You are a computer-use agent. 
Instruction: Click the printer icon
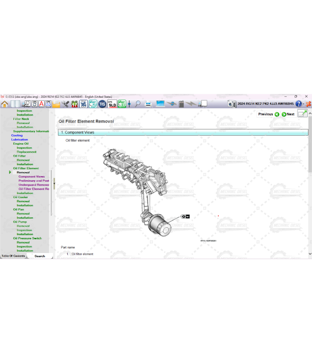(148, 104)
